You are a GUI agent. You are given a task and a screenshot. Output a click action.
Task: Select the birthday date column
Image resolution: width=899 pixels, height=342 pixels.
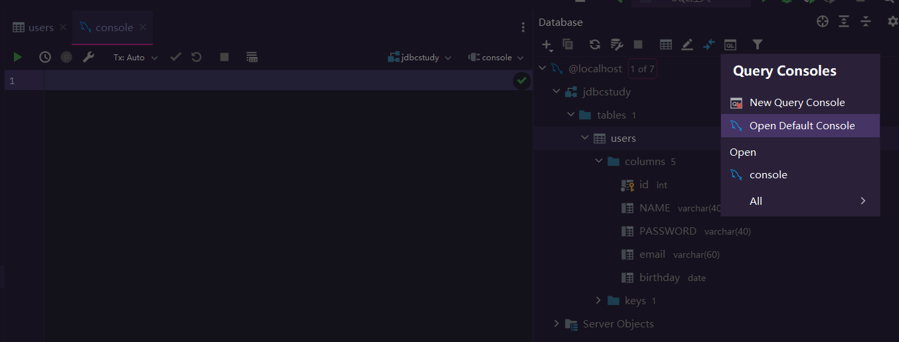click(x=663, y=278)
